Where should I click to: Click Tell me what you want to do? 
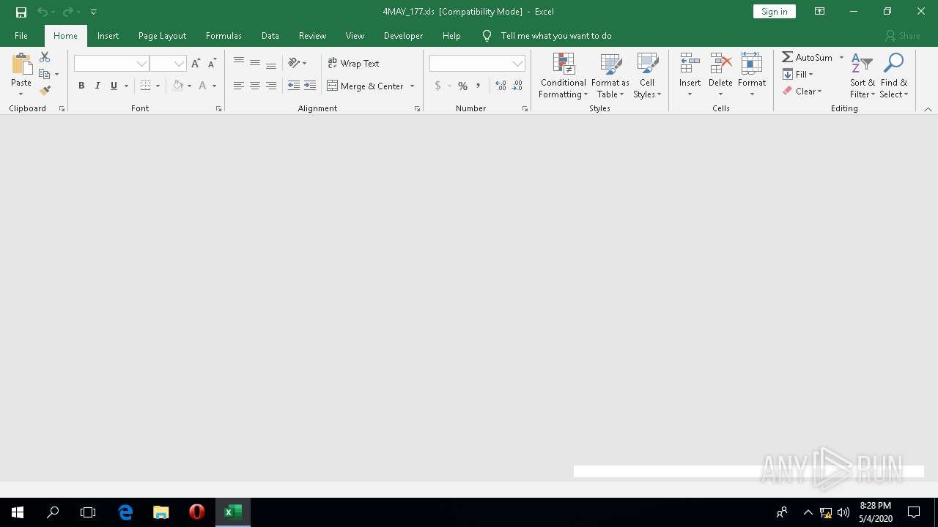(556, 36)
